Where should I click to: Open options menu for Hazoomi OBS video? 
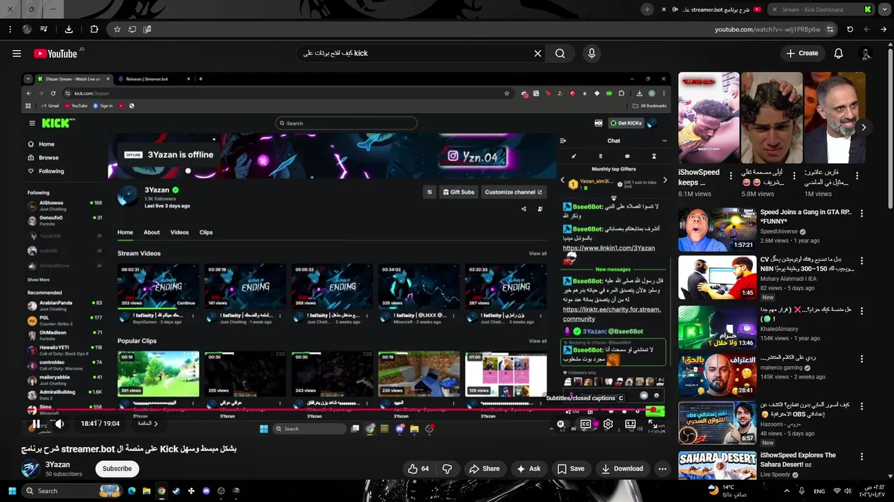pos(861,406)
